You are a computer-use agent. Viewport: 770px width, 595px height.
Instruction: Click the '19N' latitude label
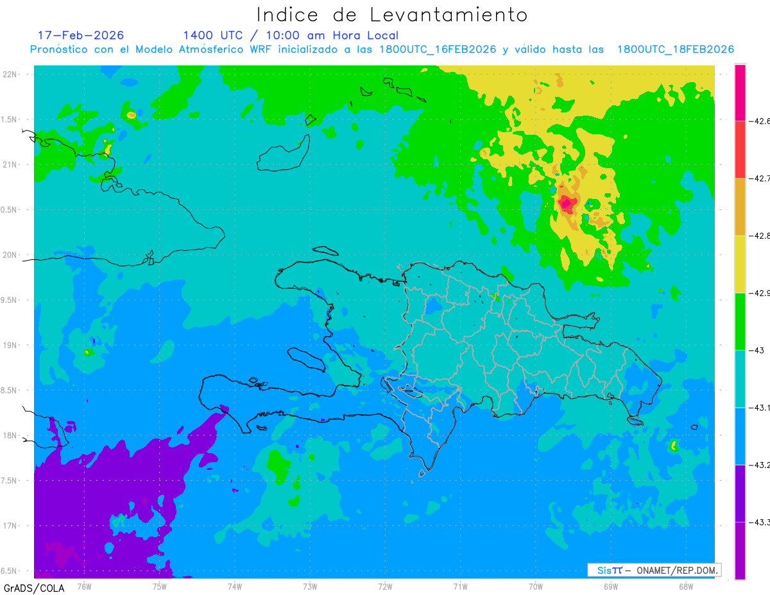[x=10, y=345]
